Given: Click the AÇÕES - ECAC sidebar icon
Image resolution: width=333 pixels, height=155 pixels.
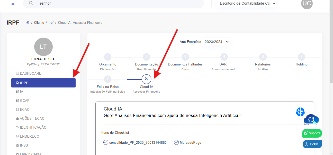Looking at the screenshot, I should [x=17, y=118].
